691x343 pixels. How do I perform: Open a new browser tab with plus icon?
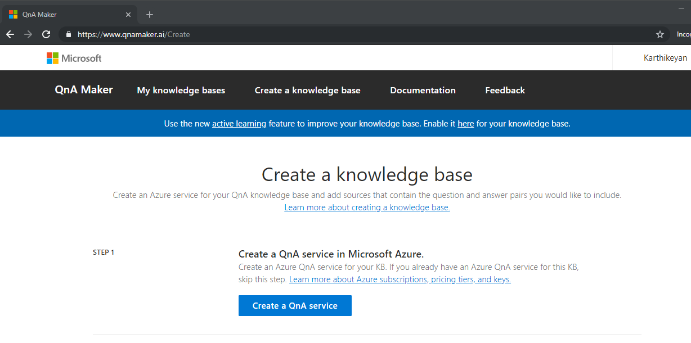click(x=150, y=15)
